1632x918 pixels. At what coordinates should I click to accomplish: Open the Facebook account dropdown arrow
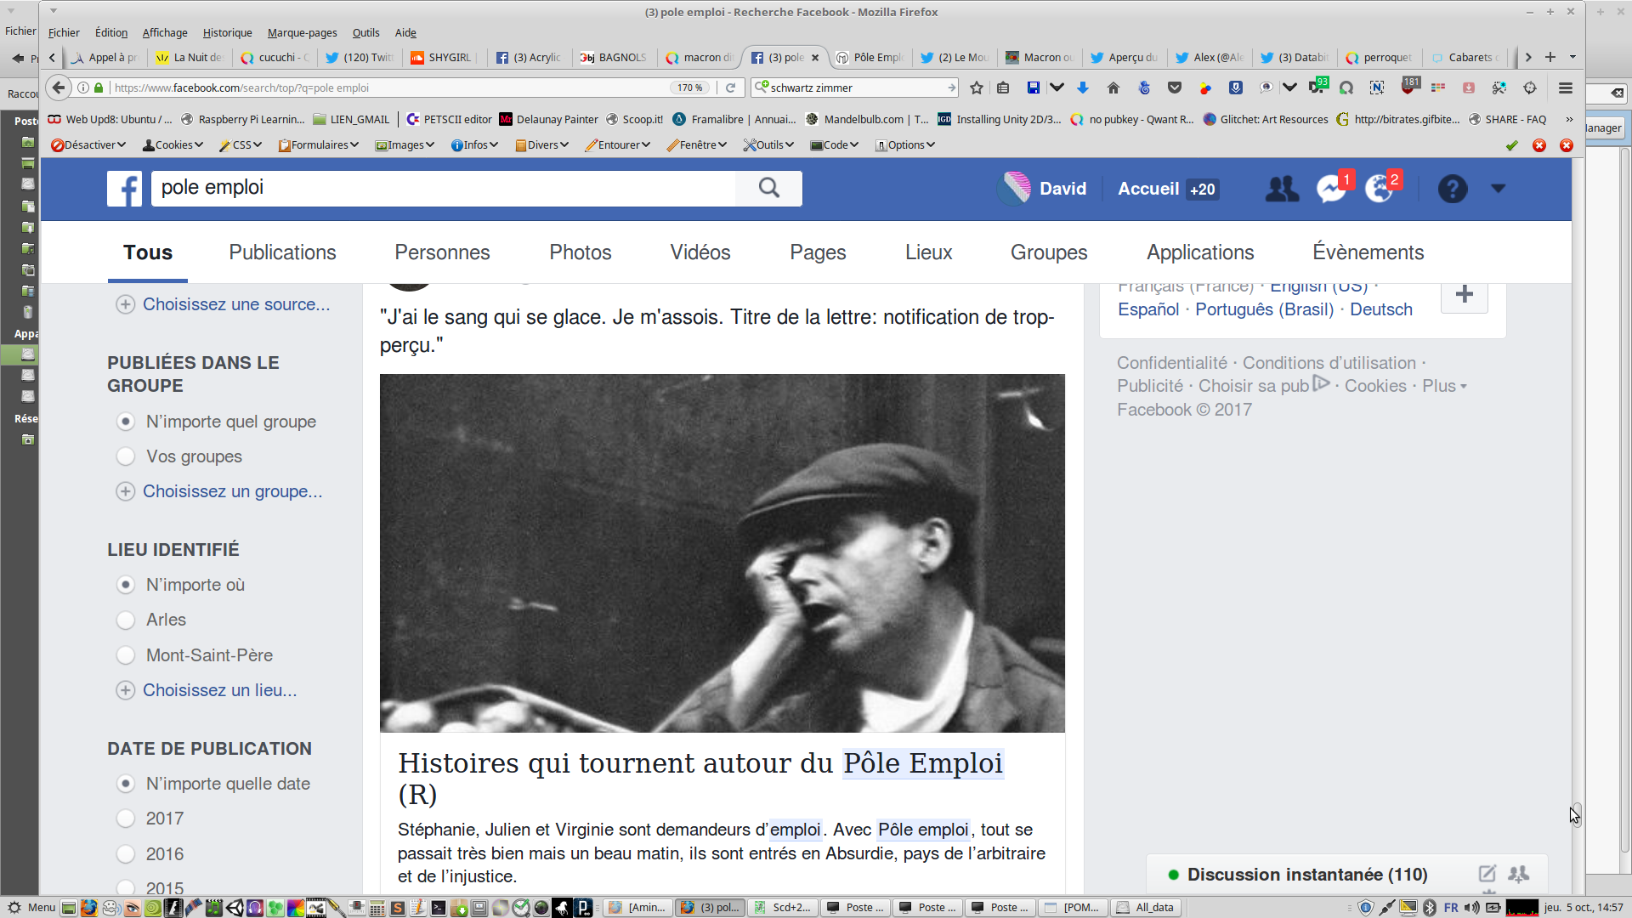pyautogui.click(x=1498, y=189)
